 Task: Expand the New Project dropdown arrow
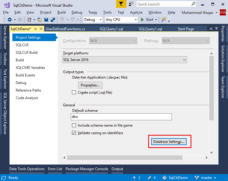point(34,20)
